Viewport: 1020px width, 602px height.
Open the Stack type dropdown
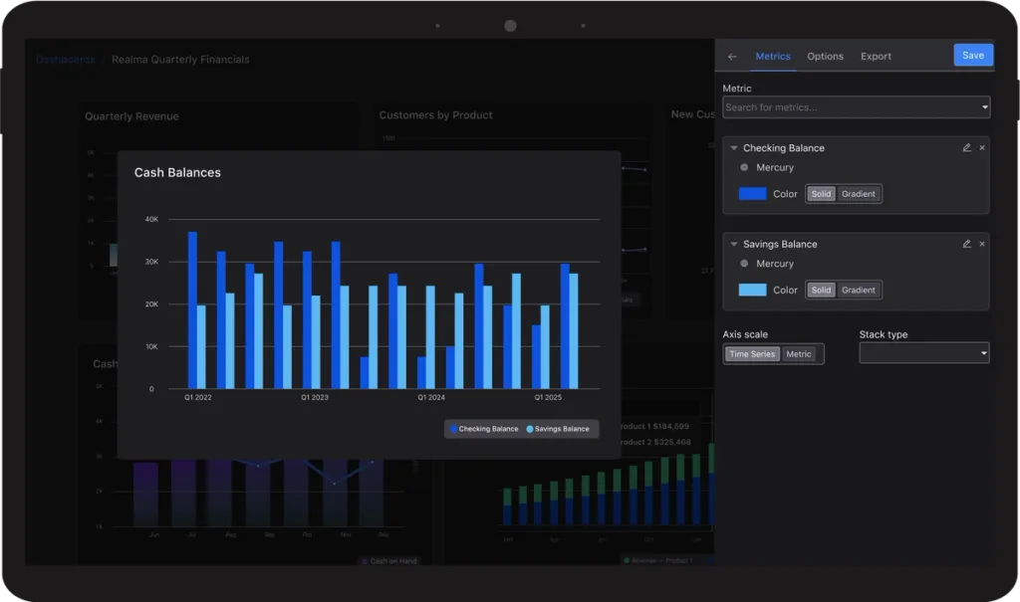pyautogui.click(x=924, y=353)
